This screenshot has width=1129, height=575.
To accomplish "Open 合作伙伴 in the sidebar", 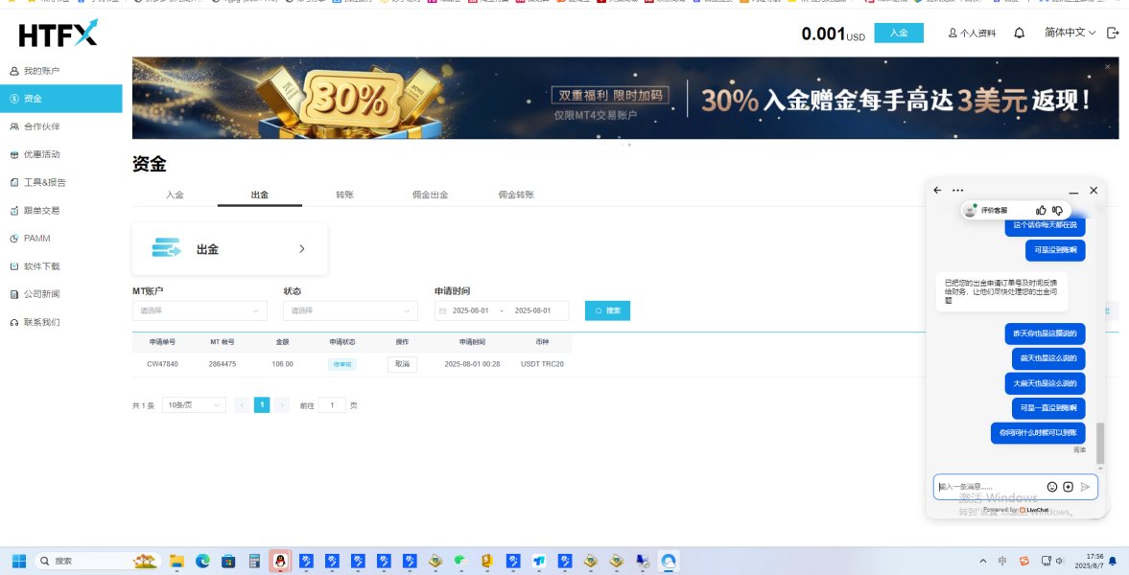I will (x=42, y=126).
